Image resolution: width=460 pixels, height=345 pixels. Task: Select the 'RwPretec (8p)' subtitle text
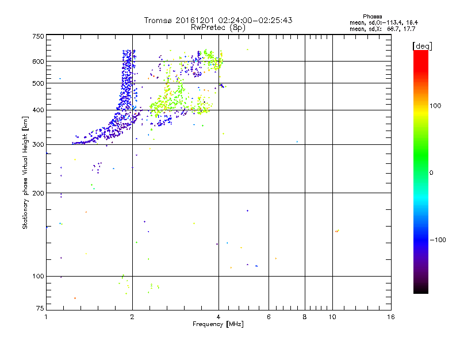[x=218, y=28]
